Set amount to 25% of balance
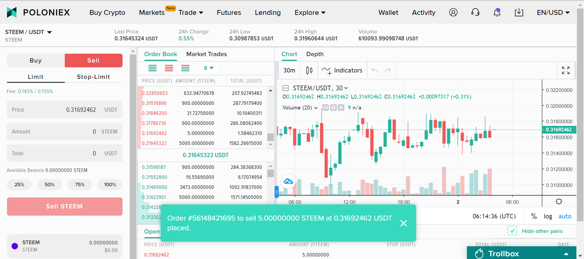This screenshot has height=259, width=584. pyautogui.click(x=19, y=184)
